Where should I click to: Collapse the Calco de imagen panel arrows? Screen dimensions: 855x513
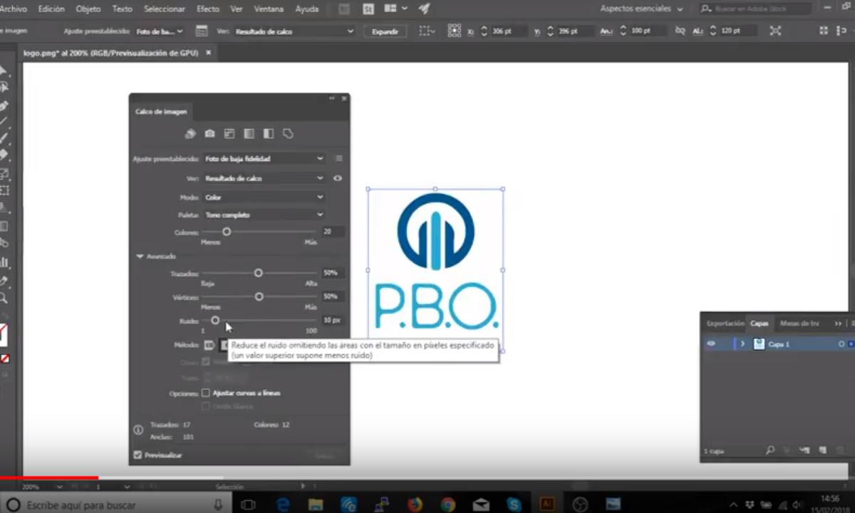(332, 98)
